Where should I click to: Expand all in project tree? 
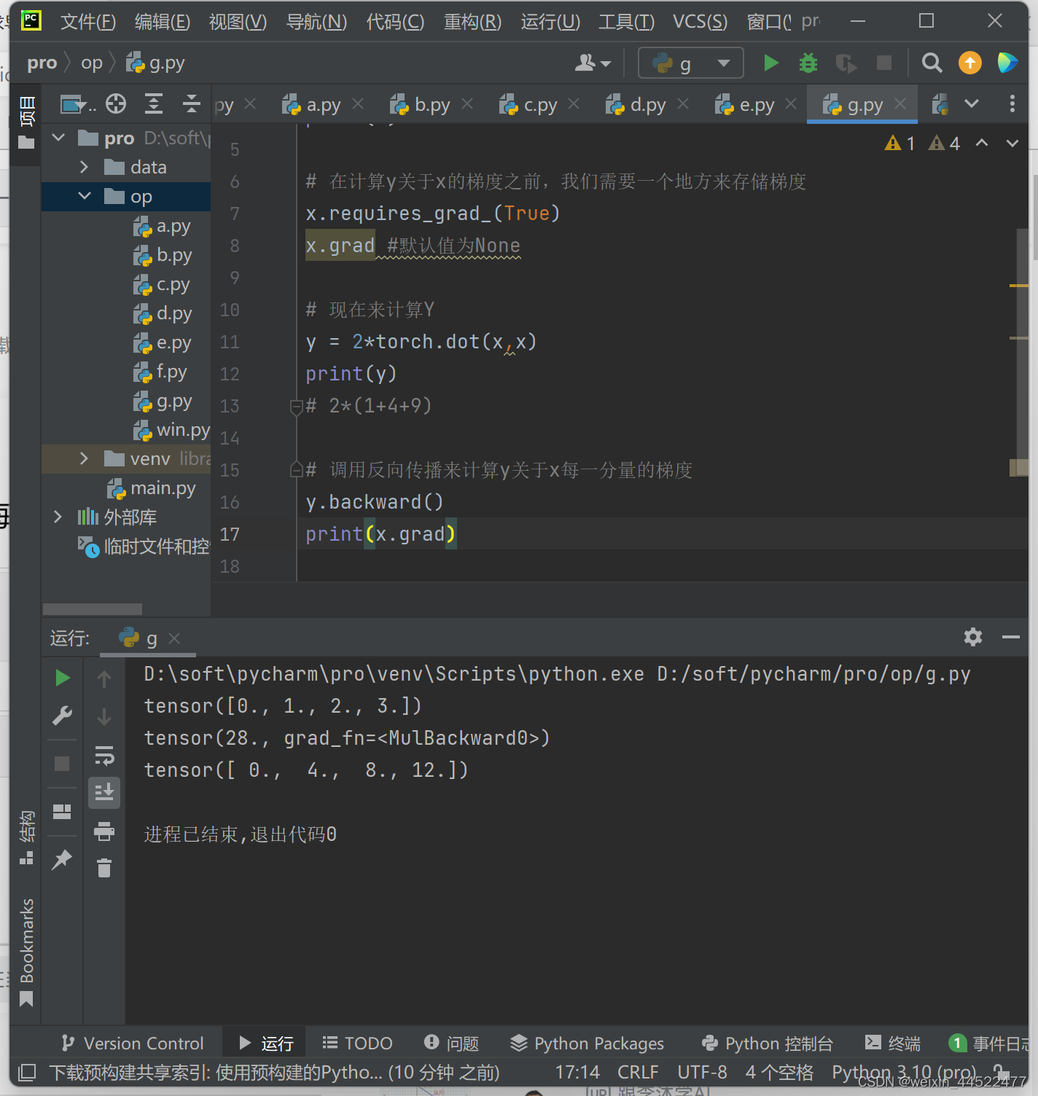[x=153, y=104]
